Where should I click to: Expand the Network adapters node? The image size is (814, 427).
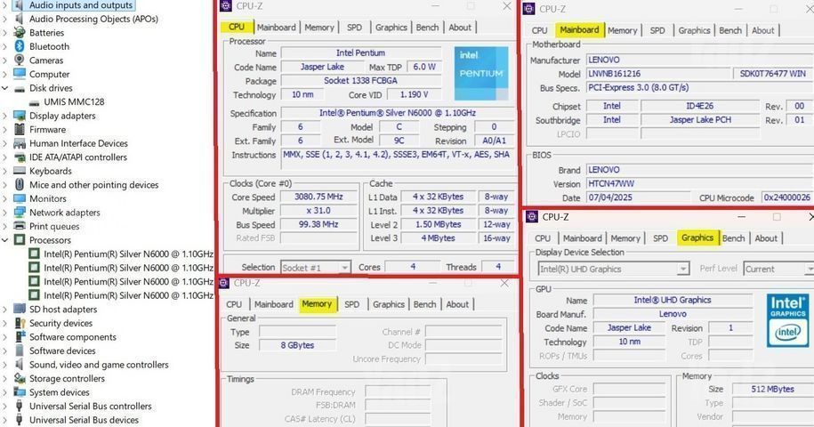tap(5, 213)
